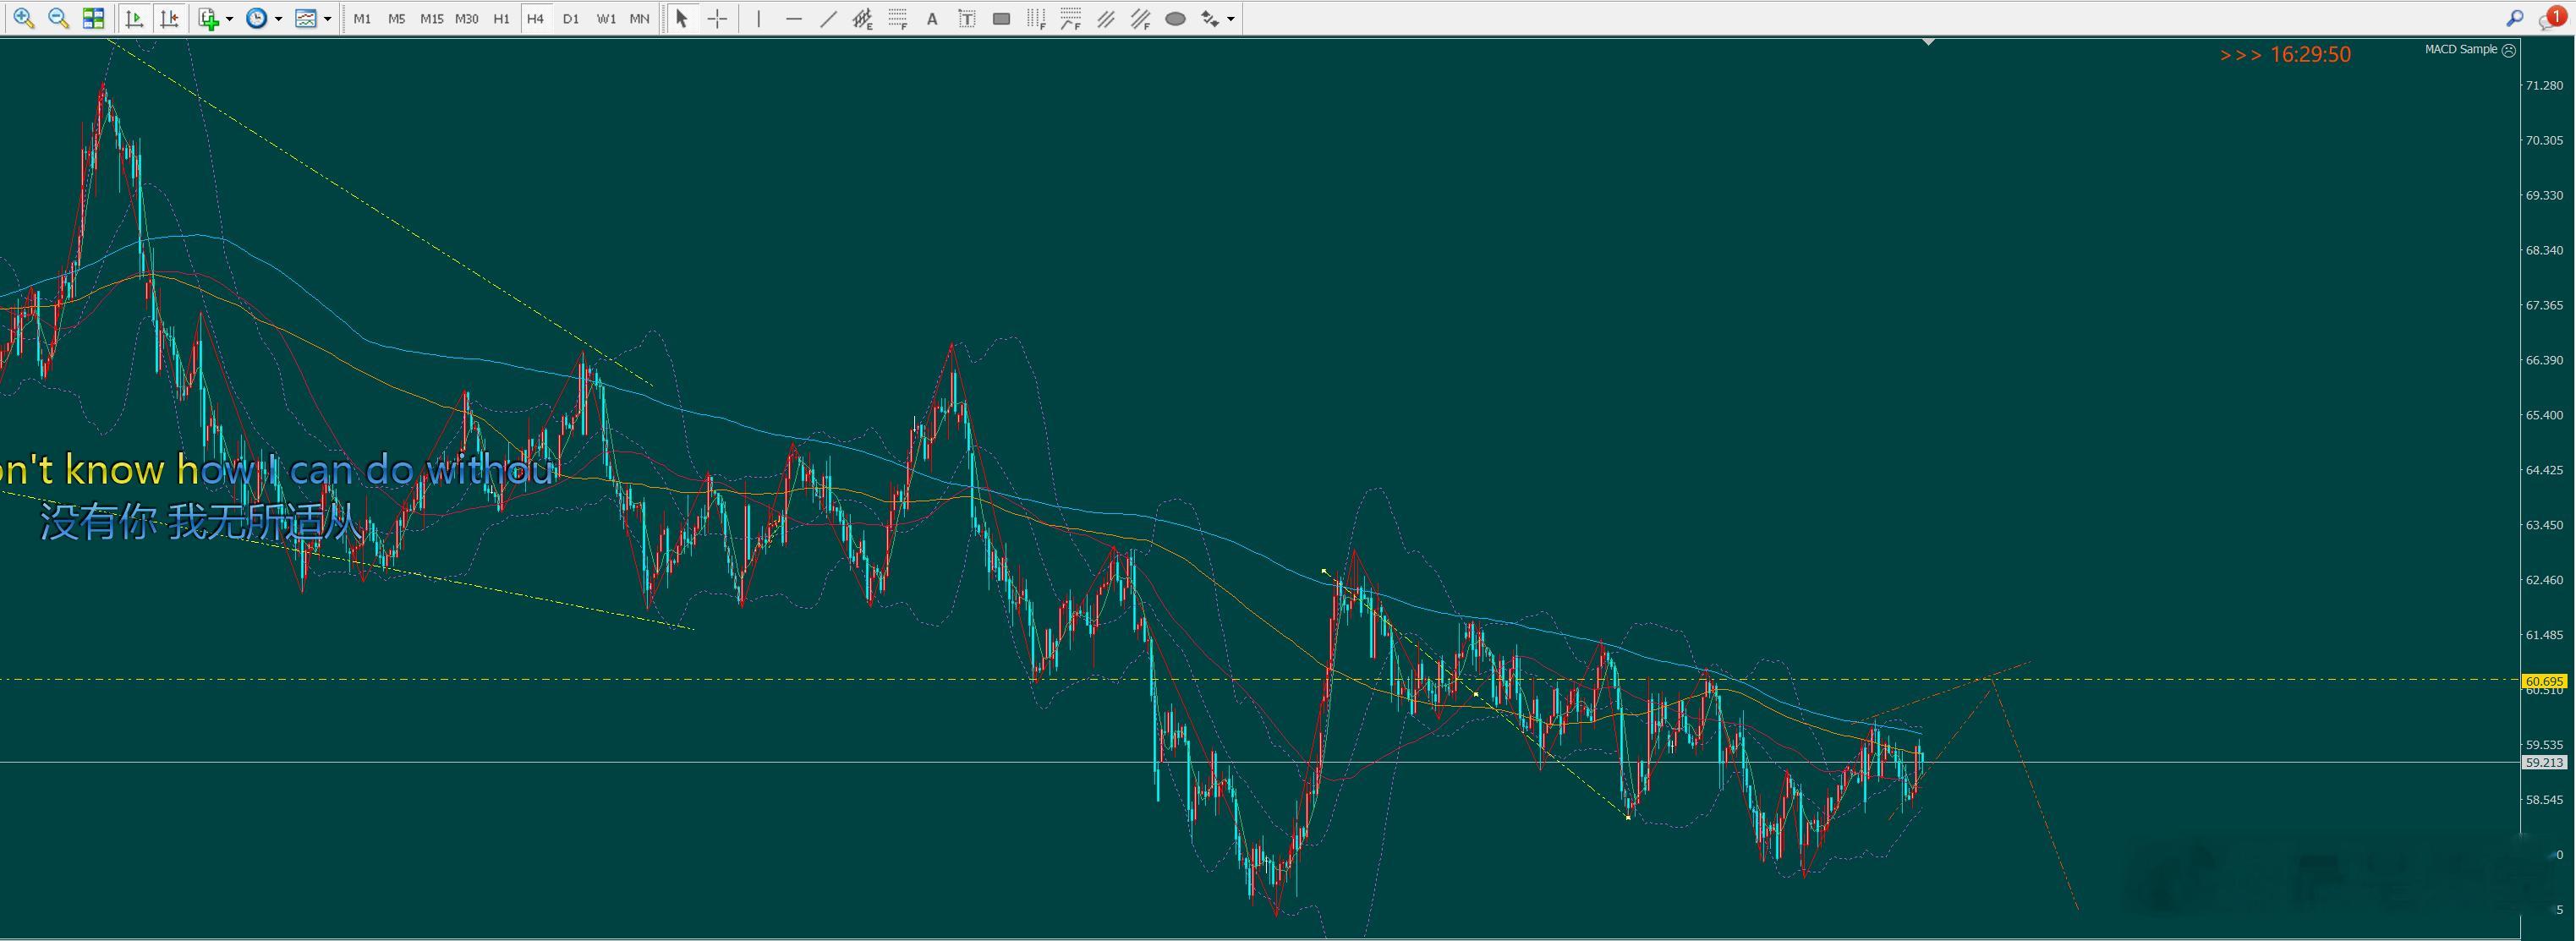Select the Draw Vertical Line tool

759,18
